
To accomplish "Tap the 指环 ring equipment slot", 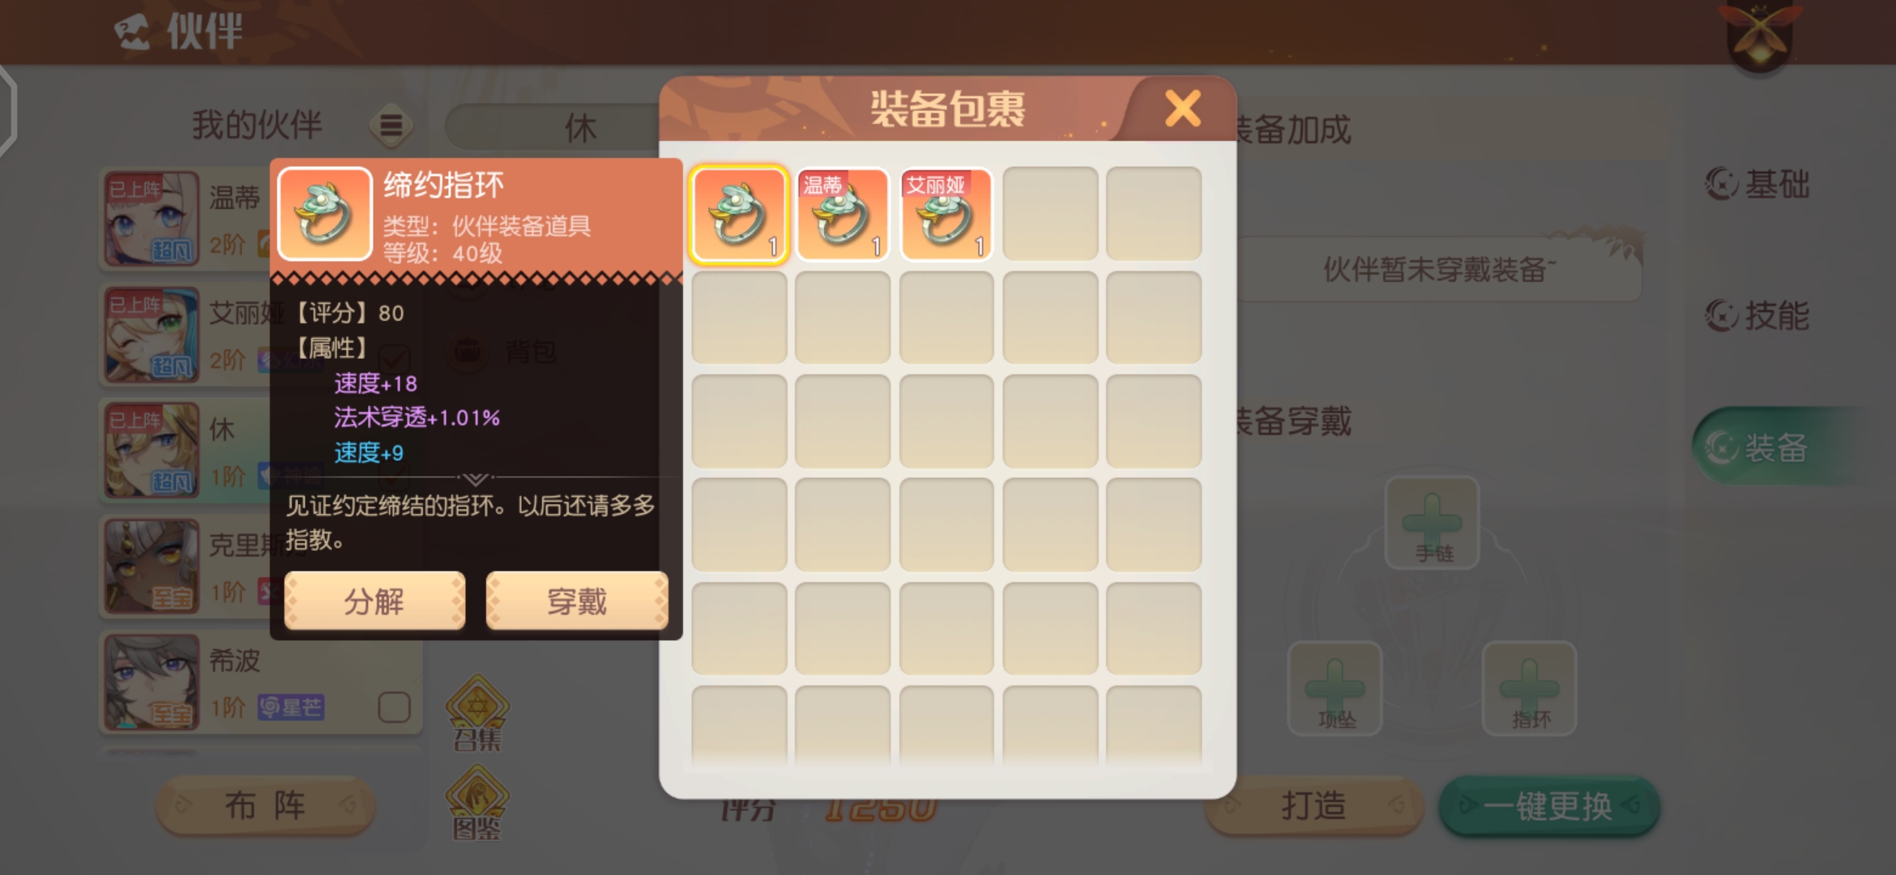I will [x=1530, y=689].
